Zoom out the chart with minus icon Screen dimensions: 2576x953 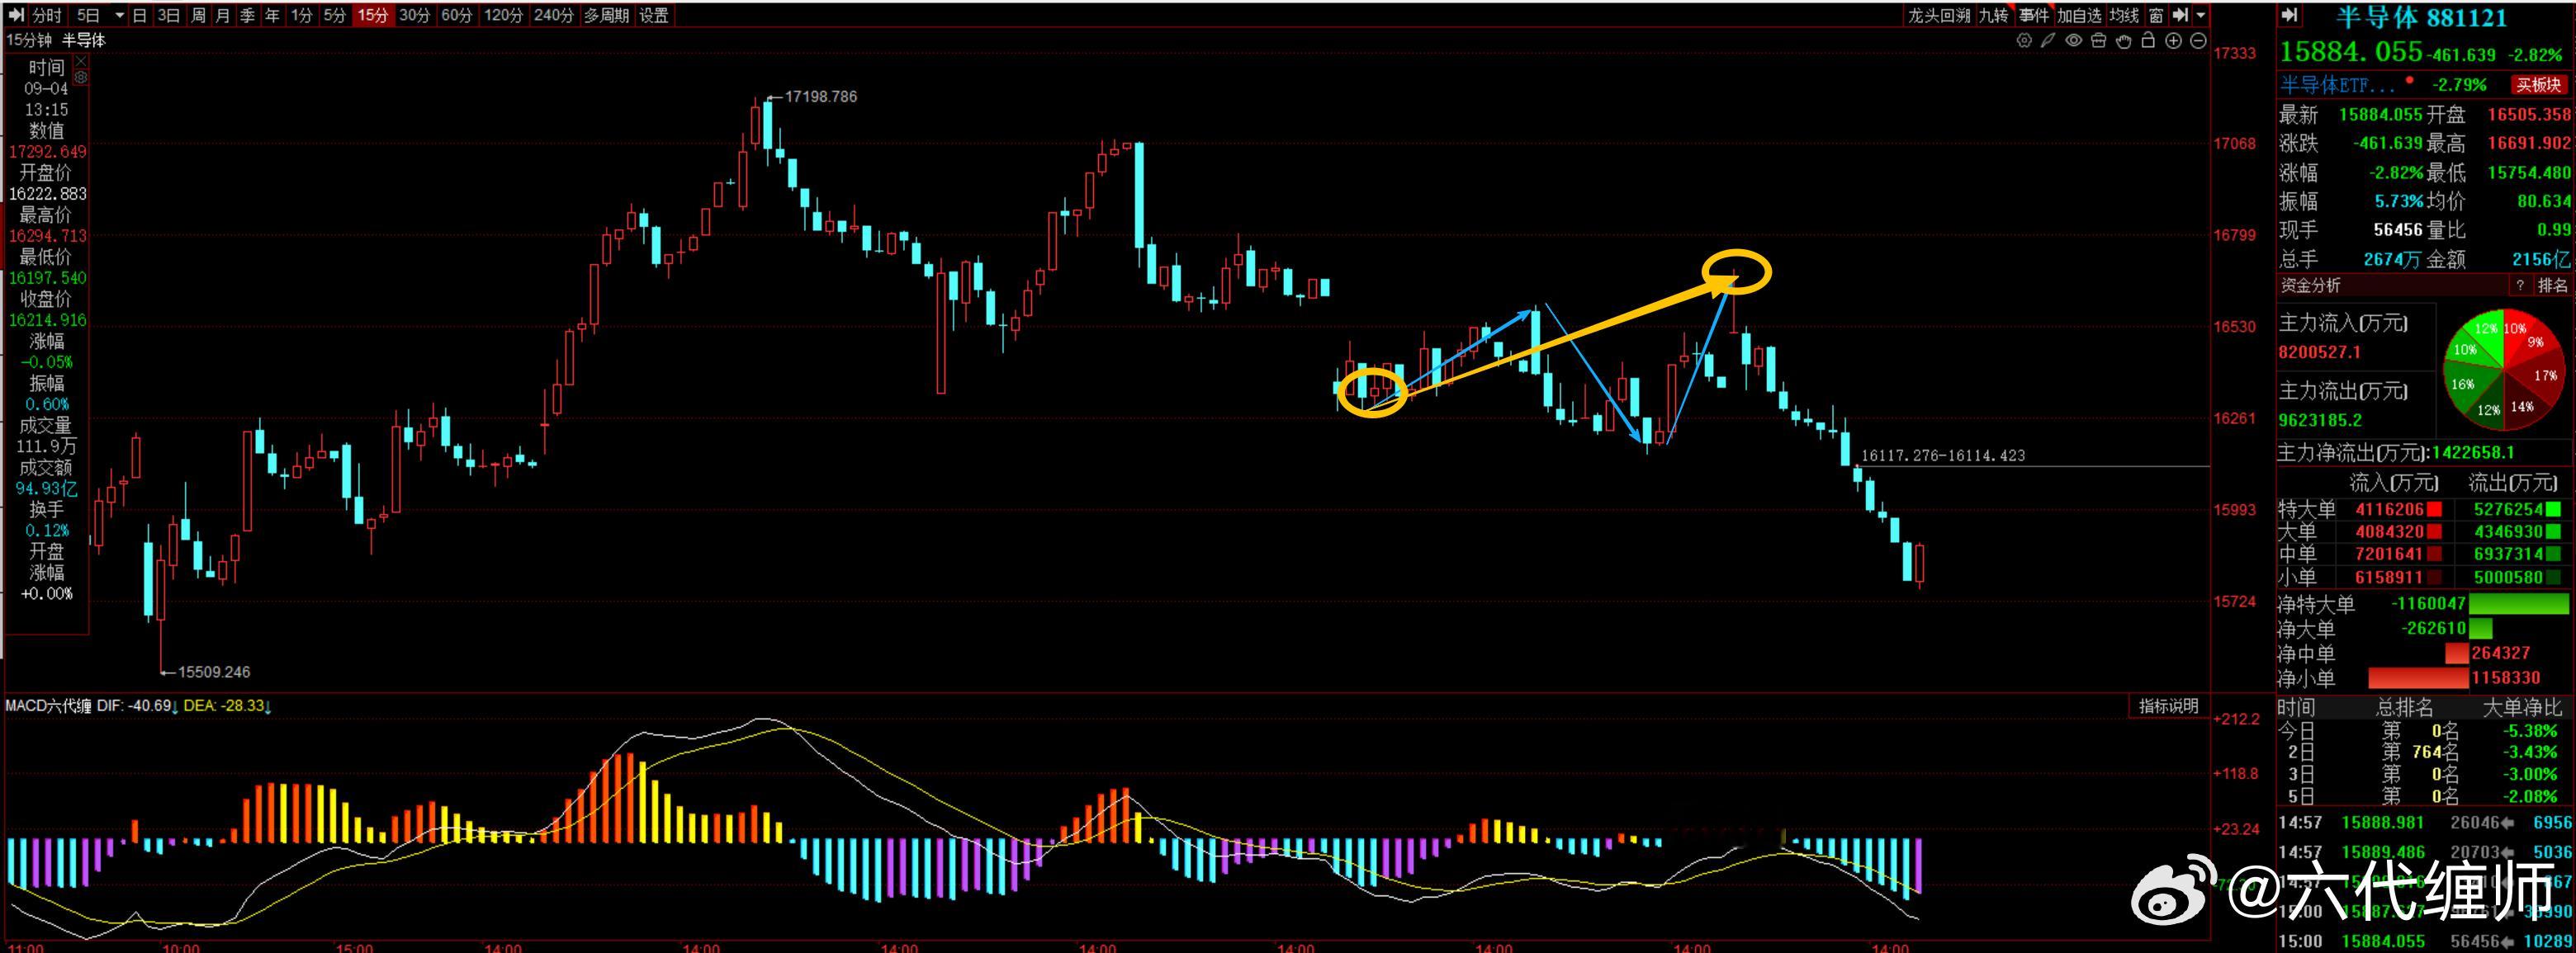[2198, 41]
